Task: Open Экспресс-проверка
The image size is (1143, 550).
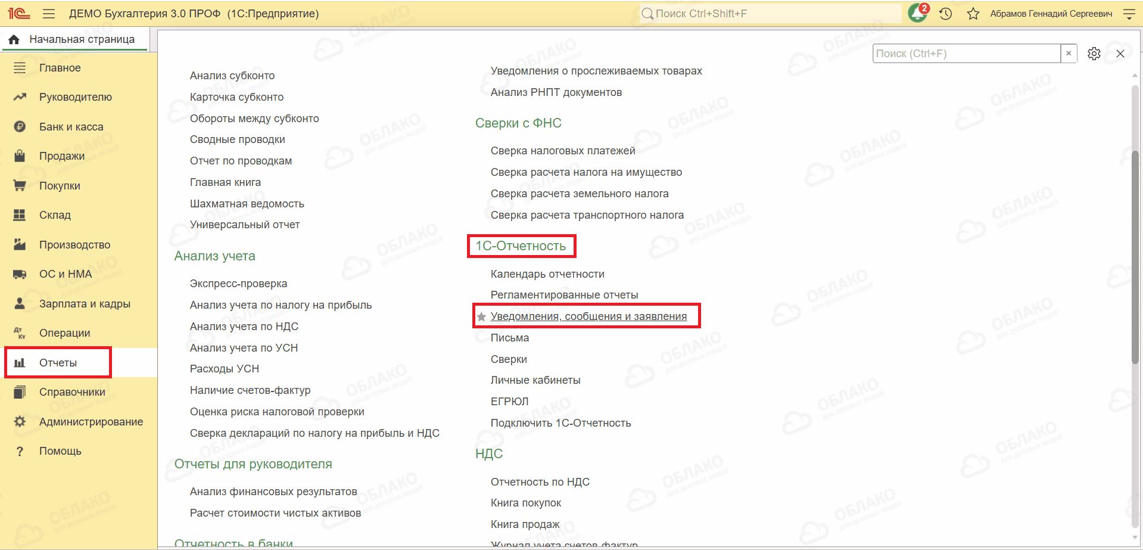Action: (238, 284)
